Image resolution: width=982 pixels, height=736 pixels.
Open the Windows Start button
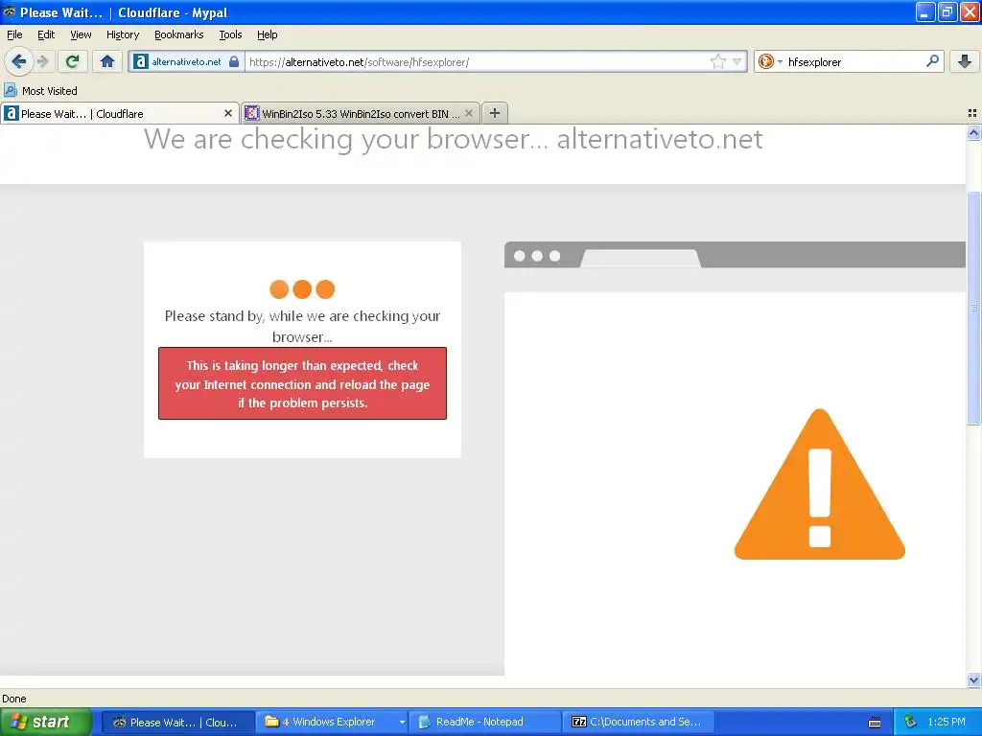tap(45, 722)
